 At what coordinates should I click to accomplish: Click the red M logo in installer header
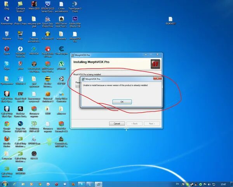coord(155,64)
